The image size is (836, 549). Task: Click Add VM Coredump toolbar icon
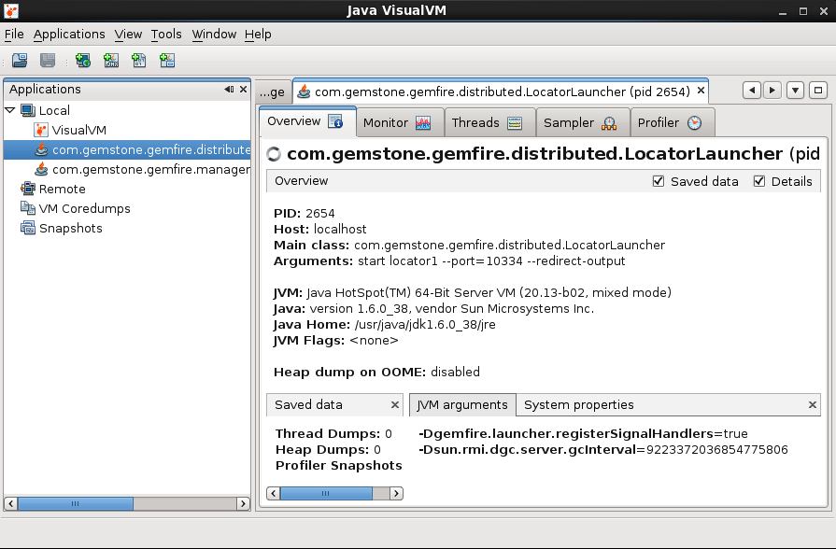pos(139,61)
